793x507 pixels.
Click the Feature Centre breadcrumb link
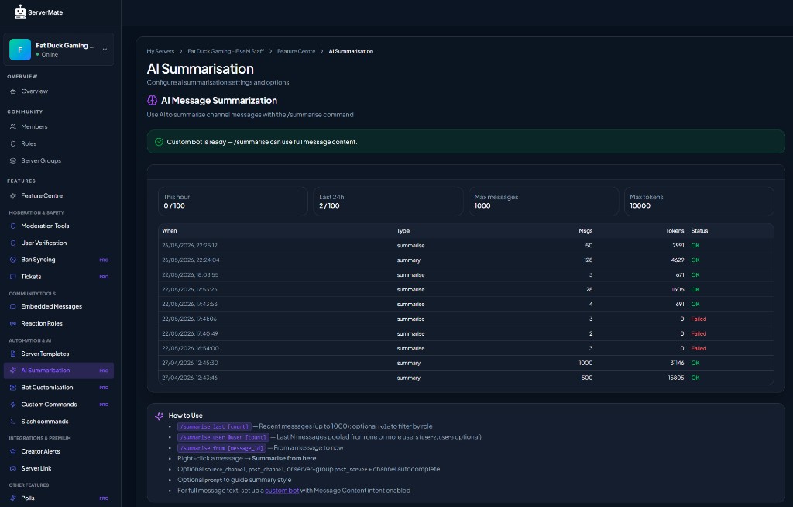pos(296,51)
